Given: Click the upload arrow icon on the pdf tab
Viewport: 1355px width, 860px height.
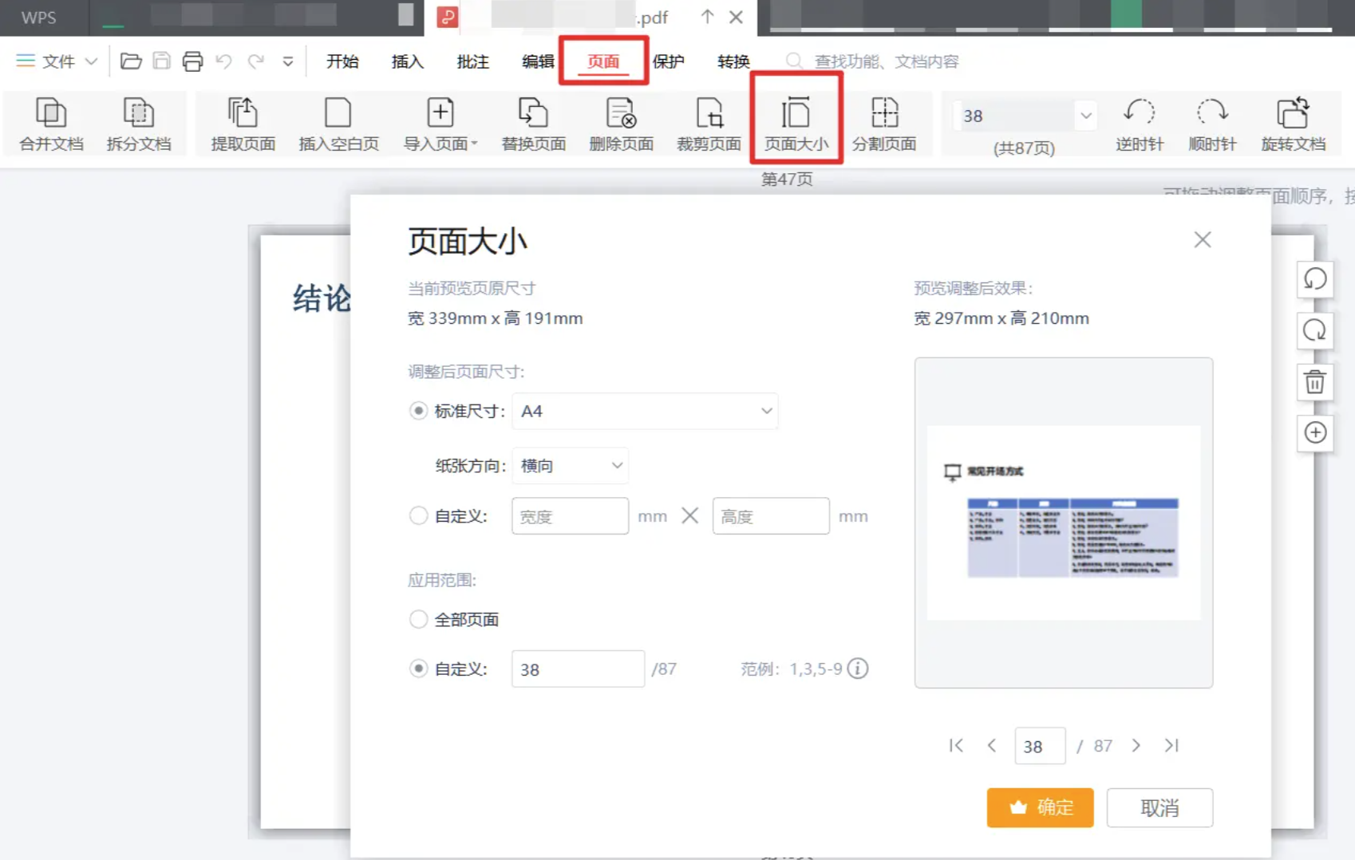Looking at the screenshot, I should click(707, 17).
